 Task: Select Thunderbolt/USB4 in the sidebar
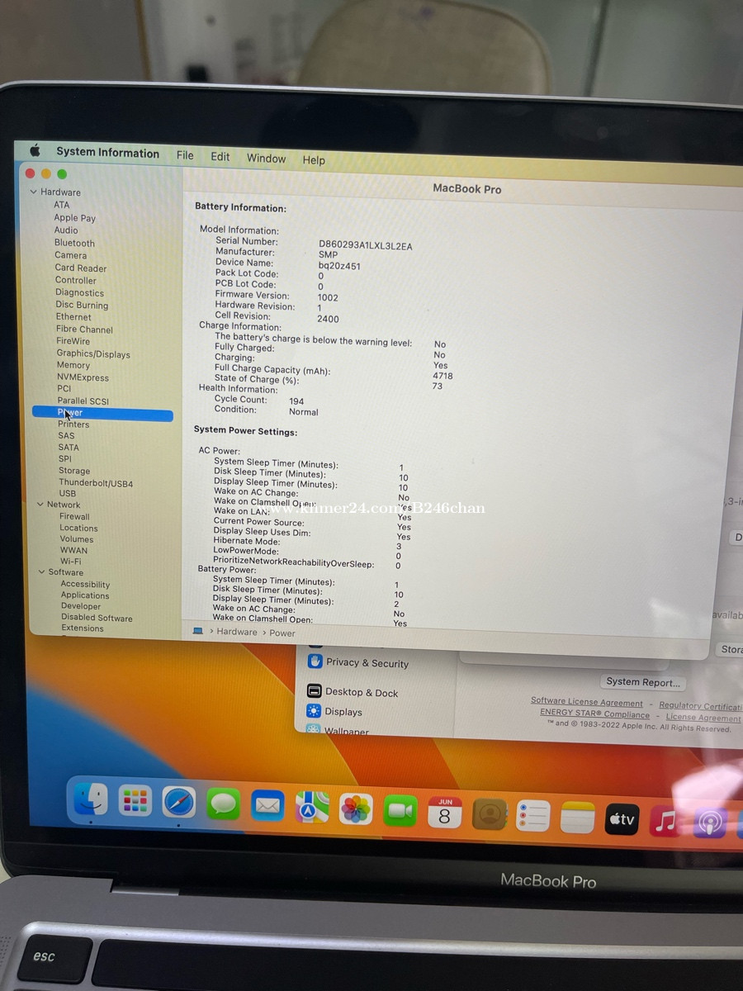pyautogui.click(x=96, y=483)
